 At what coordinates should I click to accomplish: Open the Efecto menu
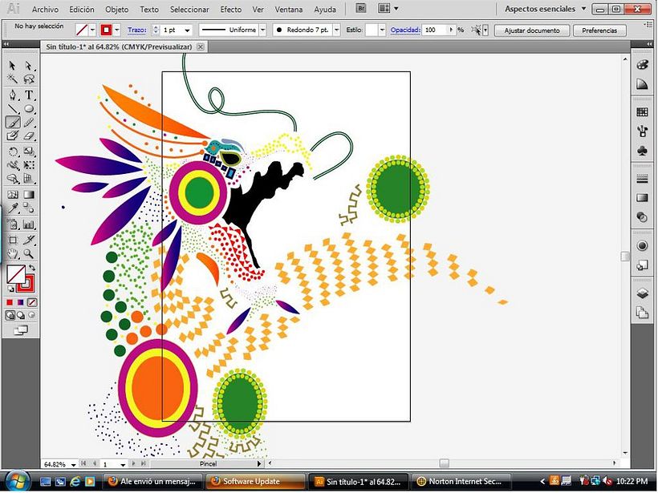point(230,10)
